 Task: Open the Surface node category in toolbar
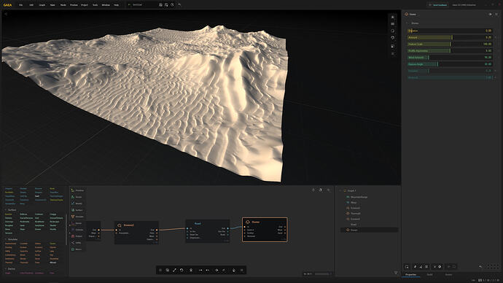[77, 210]
